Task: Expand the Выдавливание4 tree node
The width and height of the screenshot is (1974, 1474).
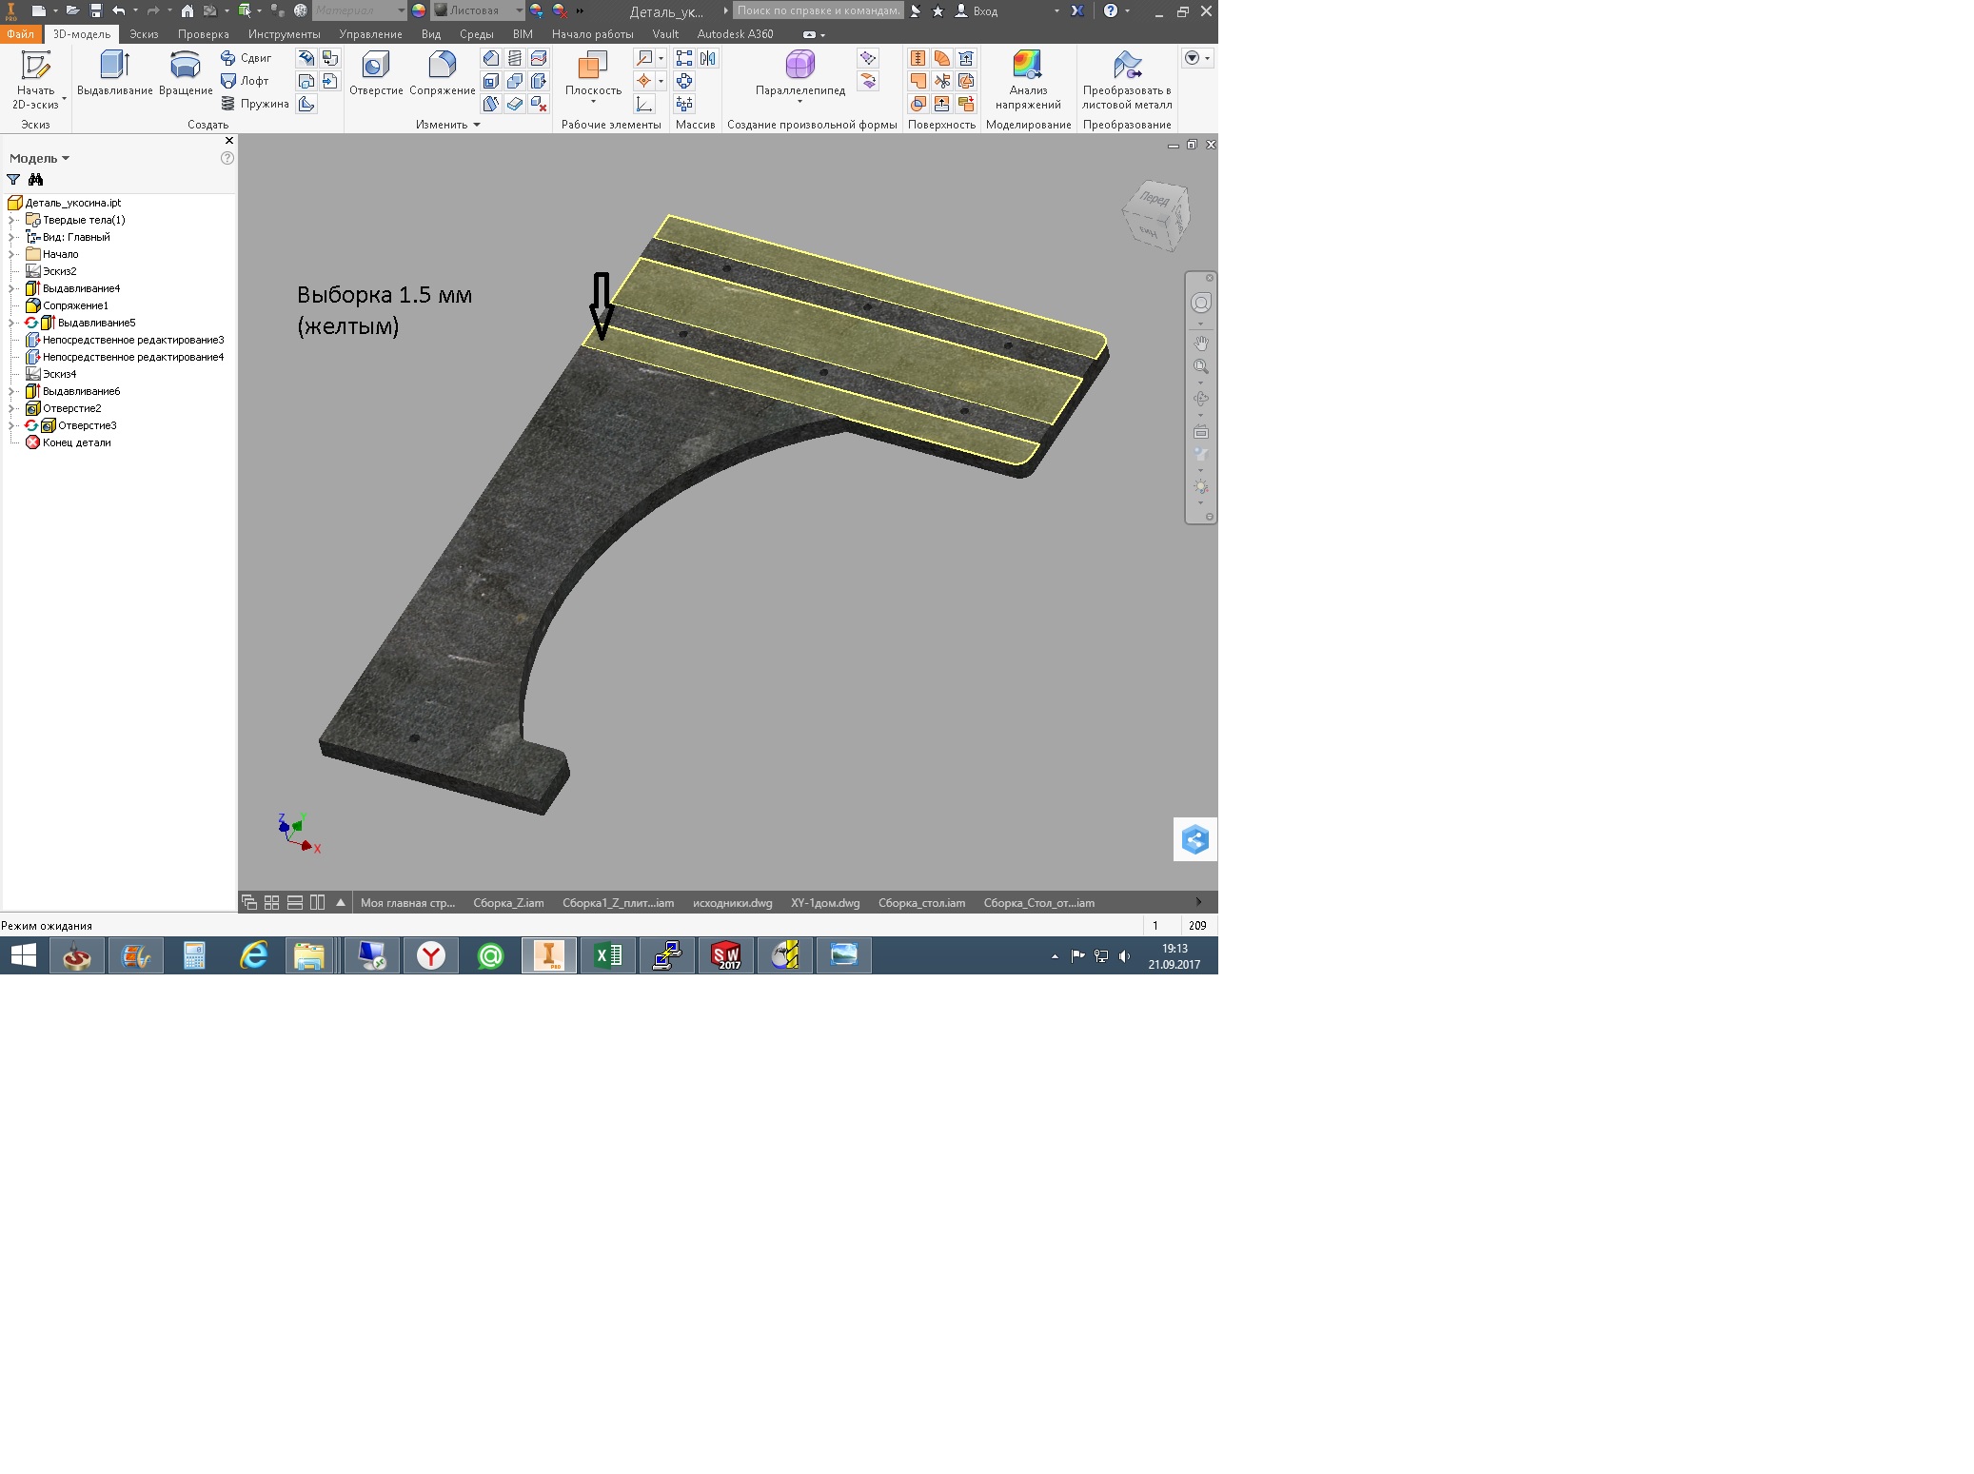Action: click(11, 288)
